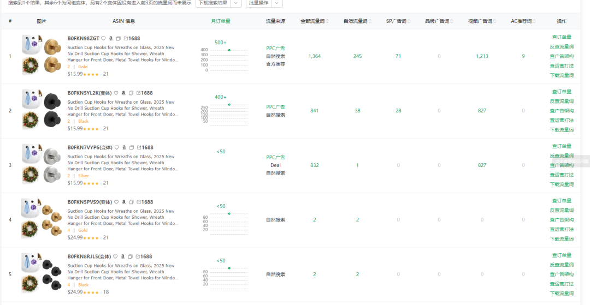Open the 1688 sourcing link for B0FKN98ZGT
This screenshot has width=590, height=305.
coord(132,38)
